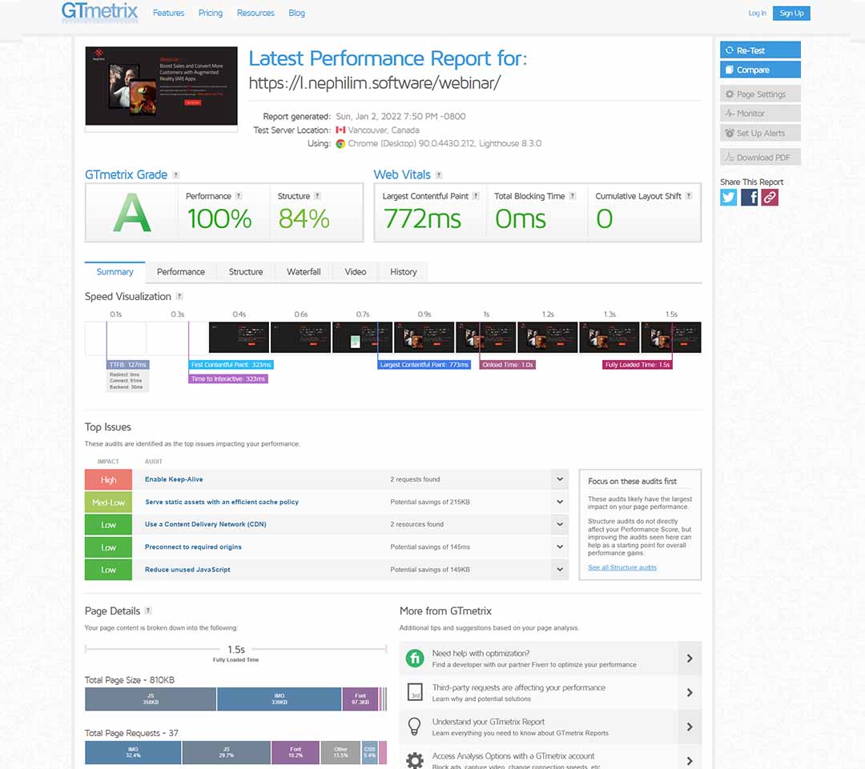
Task: Open the help tooltip next to GTmetrix Grade
Action: click(175, 174)
